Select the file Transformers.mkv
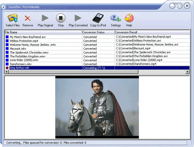194x147 pixels. (21, 64)
